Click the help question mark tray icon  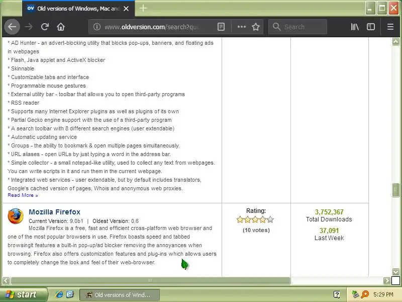pyautogui.click(x=337, y=294)
